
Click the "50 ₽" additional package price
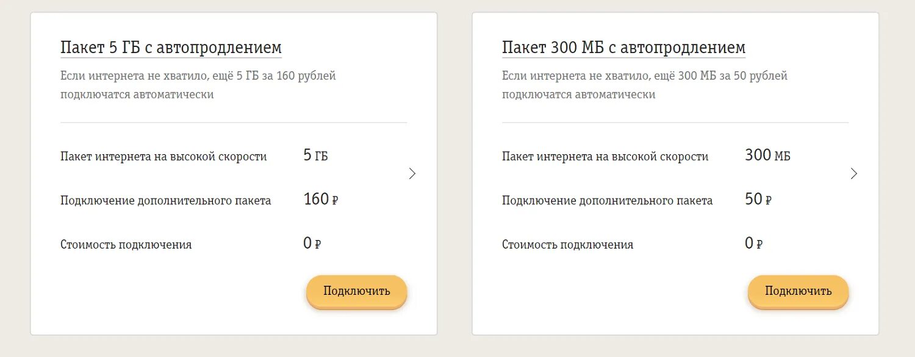click(758, 200)
